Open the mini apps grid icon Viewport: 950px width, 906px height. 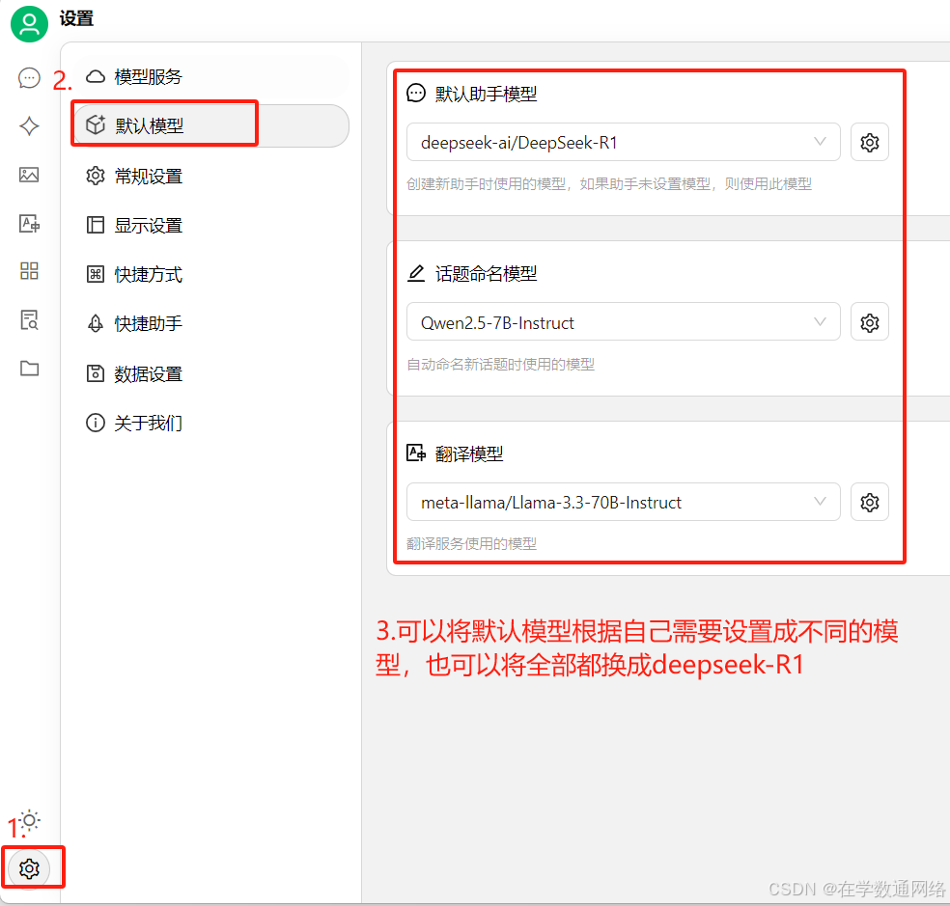click(29, 271)
